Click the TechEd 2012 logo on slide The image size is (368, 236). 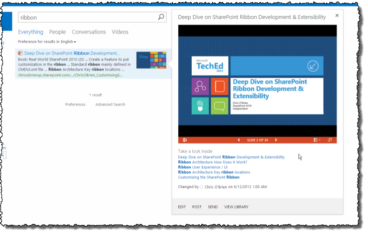[x=210, y=66]
